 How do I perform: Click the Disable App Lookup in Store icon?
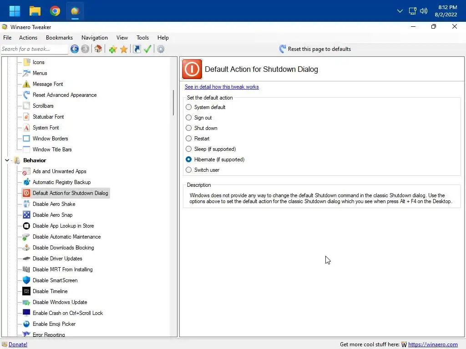coord(26,226)
